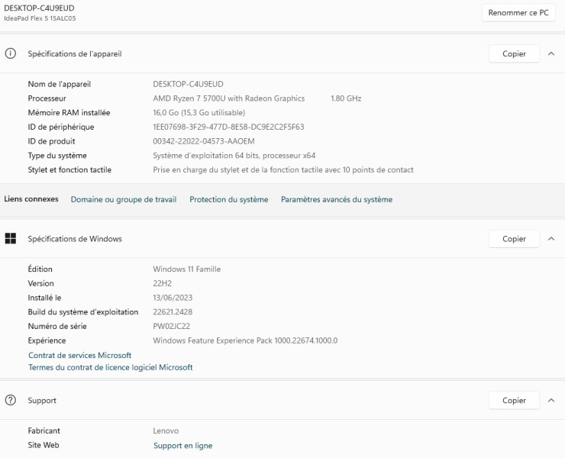Click the Version label
This screenshot has height=458, width=565.
tap(40, 283)
